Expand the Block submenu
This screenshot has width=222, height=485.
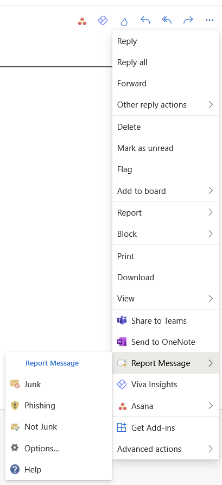tap(166, 234)
